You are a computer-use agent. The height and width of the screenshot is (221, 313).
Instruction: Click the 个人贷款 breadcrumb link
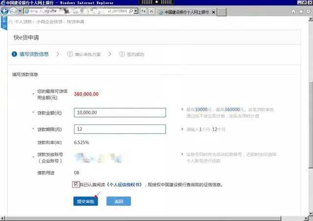click(23, 21)
